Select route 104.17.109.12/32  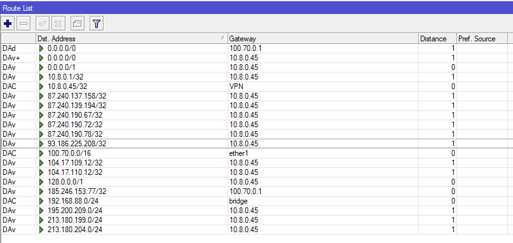click(x=257, y=162)
